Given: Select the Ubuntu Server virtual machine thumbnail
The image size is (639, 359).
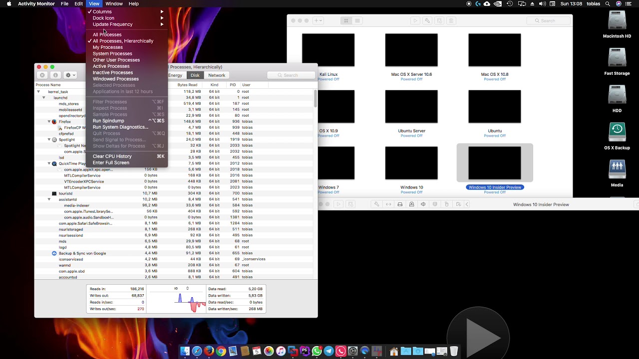Looking at the screenshot, I should 411,107.
